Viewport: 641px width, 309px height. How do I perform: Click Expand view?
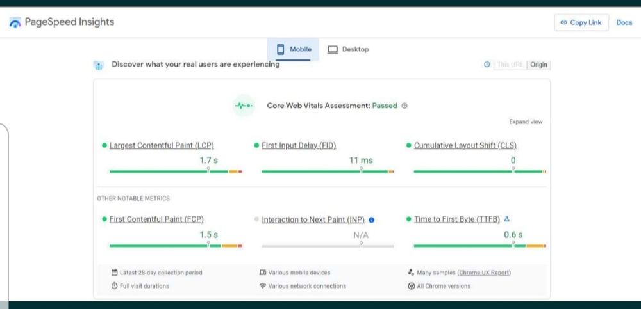[x=526, y=122]
